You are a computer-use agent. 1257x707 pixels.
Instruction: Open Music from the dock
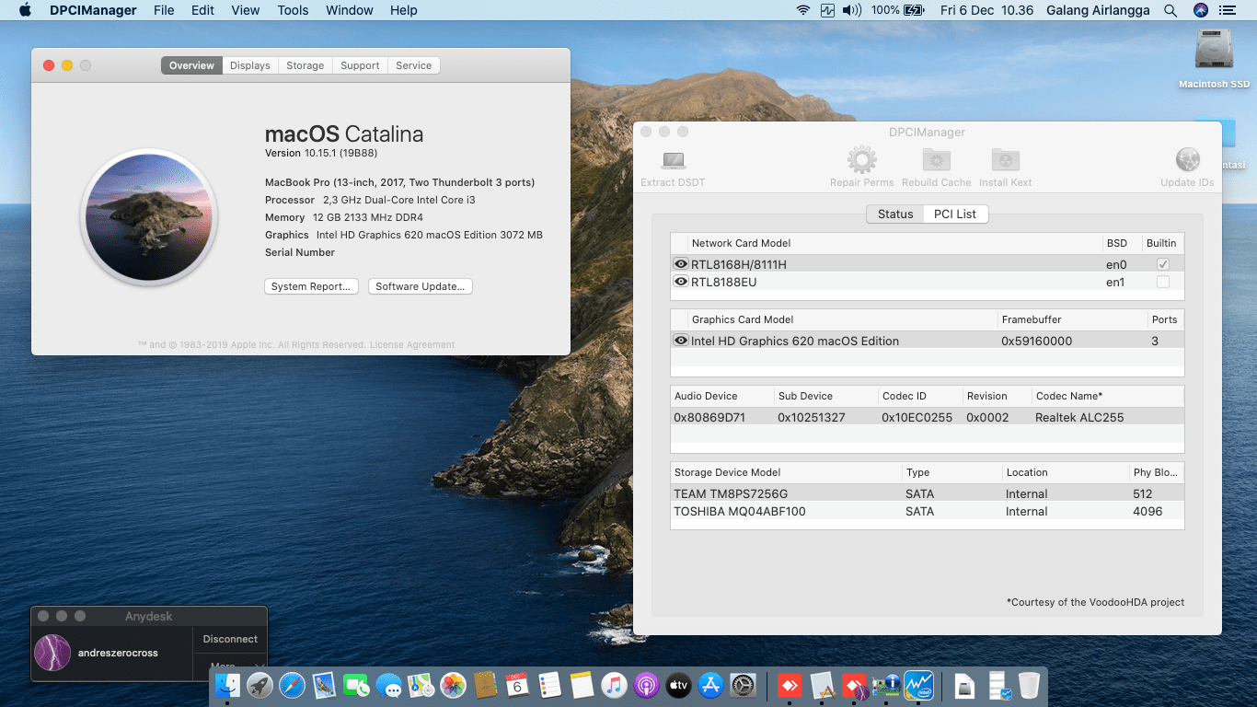pos(614,685)
